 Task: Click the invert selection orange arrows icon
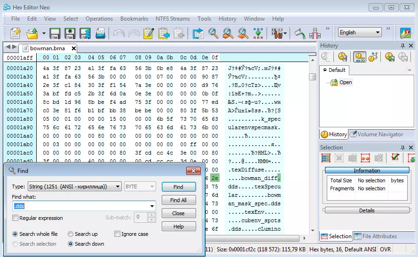pyautogui.click(x=365, y=158)
